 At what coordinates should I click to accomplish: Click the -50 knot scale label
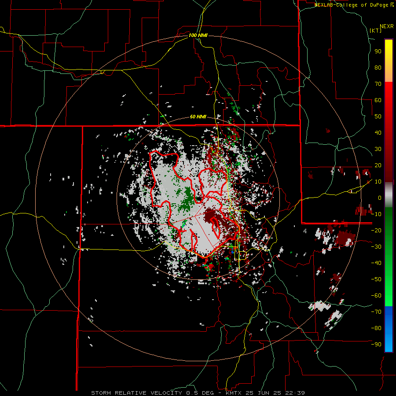(x=376, y=279)
